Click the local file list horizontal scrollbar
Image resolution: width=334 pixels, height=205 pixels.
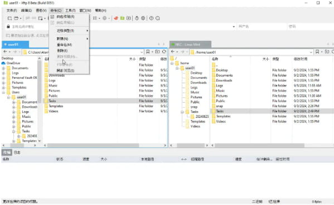(93, 145)
